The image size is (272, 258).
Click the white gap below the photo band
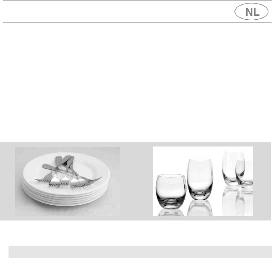(136, 233)
